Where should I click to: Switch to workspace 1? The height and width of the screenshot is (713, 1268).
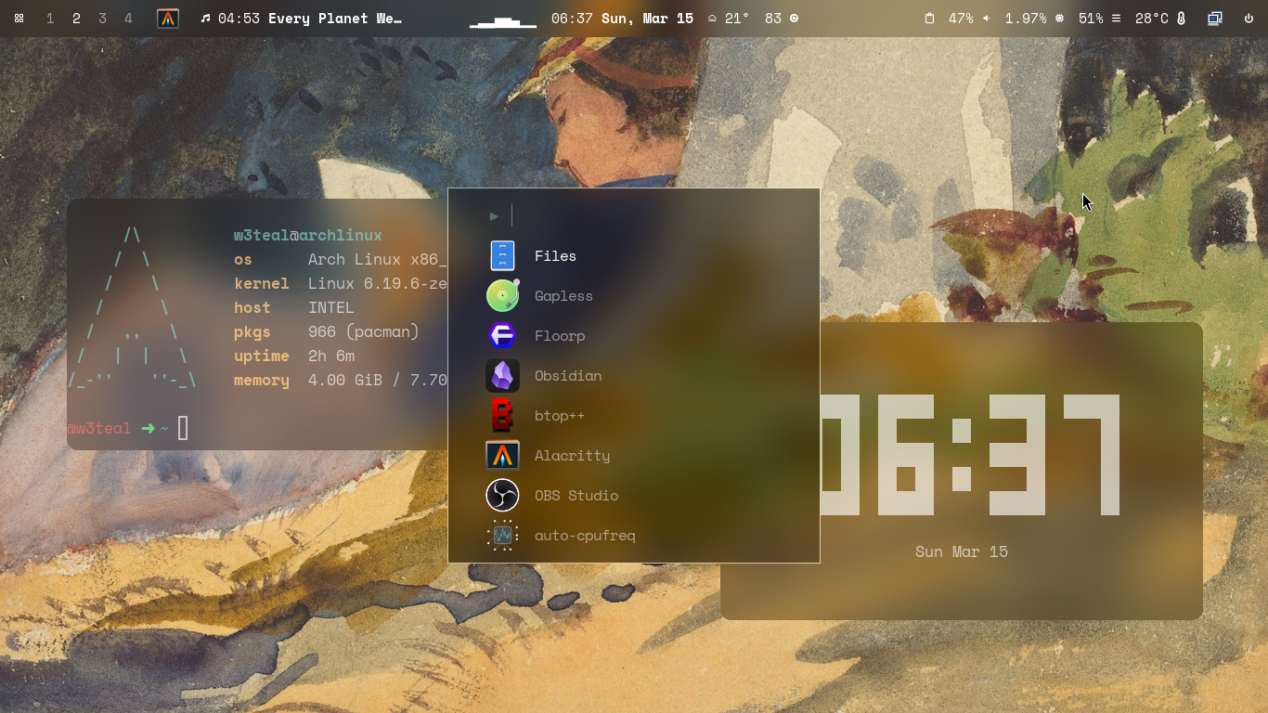click(50, 19)
